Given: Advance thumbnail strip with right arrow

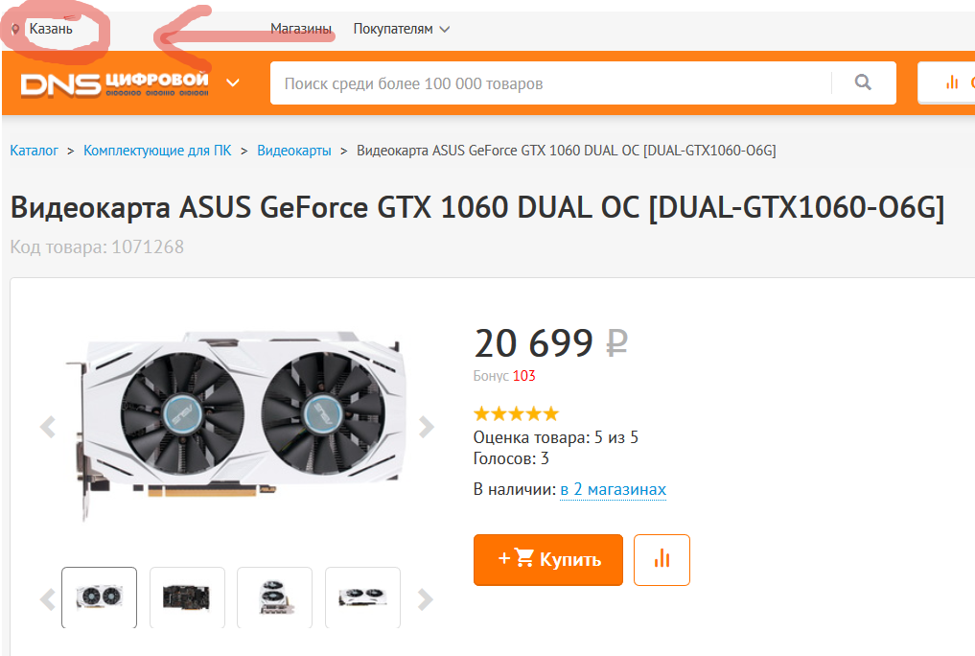Looking at the screenshot, I should (x=425, y=599).
